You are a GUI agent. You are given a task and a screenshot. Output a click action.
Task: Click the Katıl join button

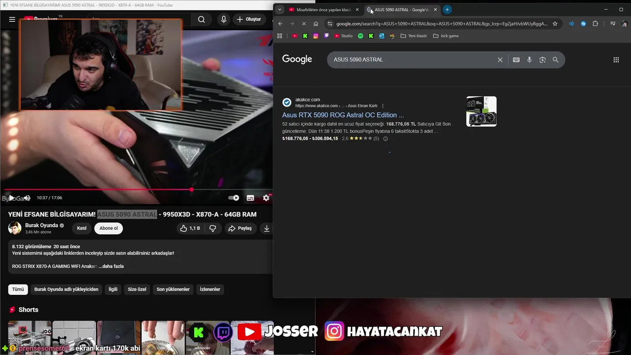pyautogui.click(x=82, y=228)
